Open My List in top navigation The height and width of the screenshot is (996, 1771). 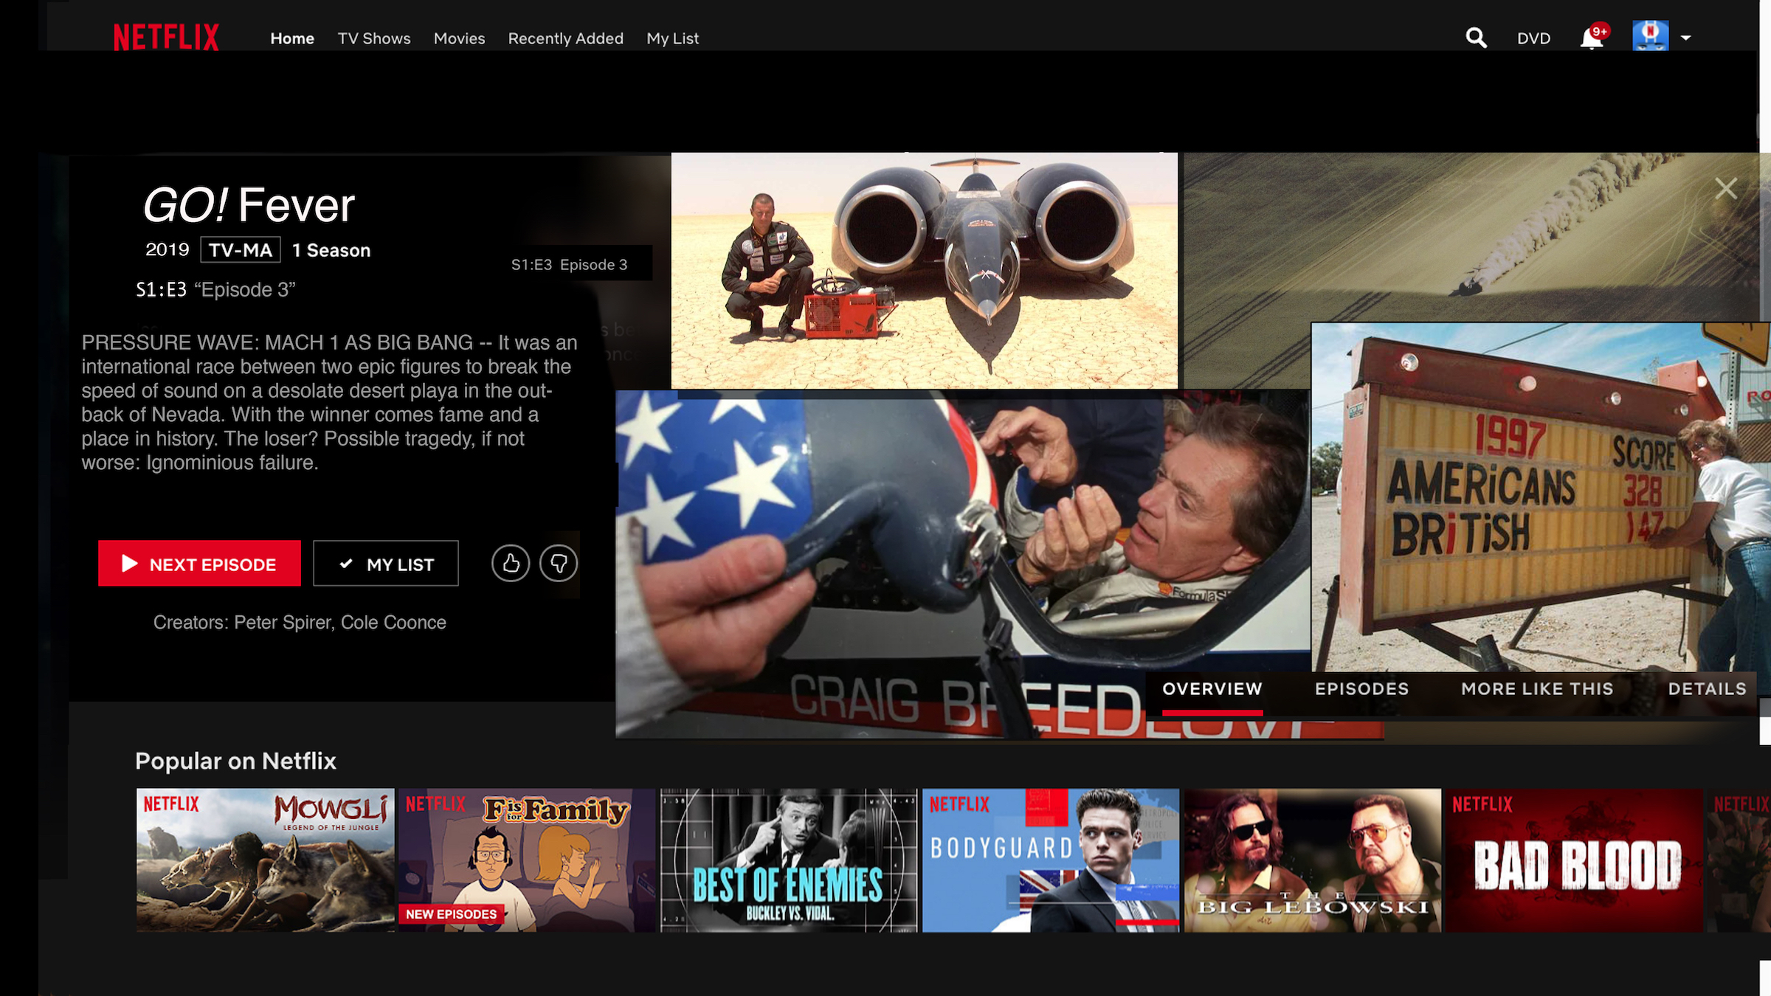(x=672, y=38)
